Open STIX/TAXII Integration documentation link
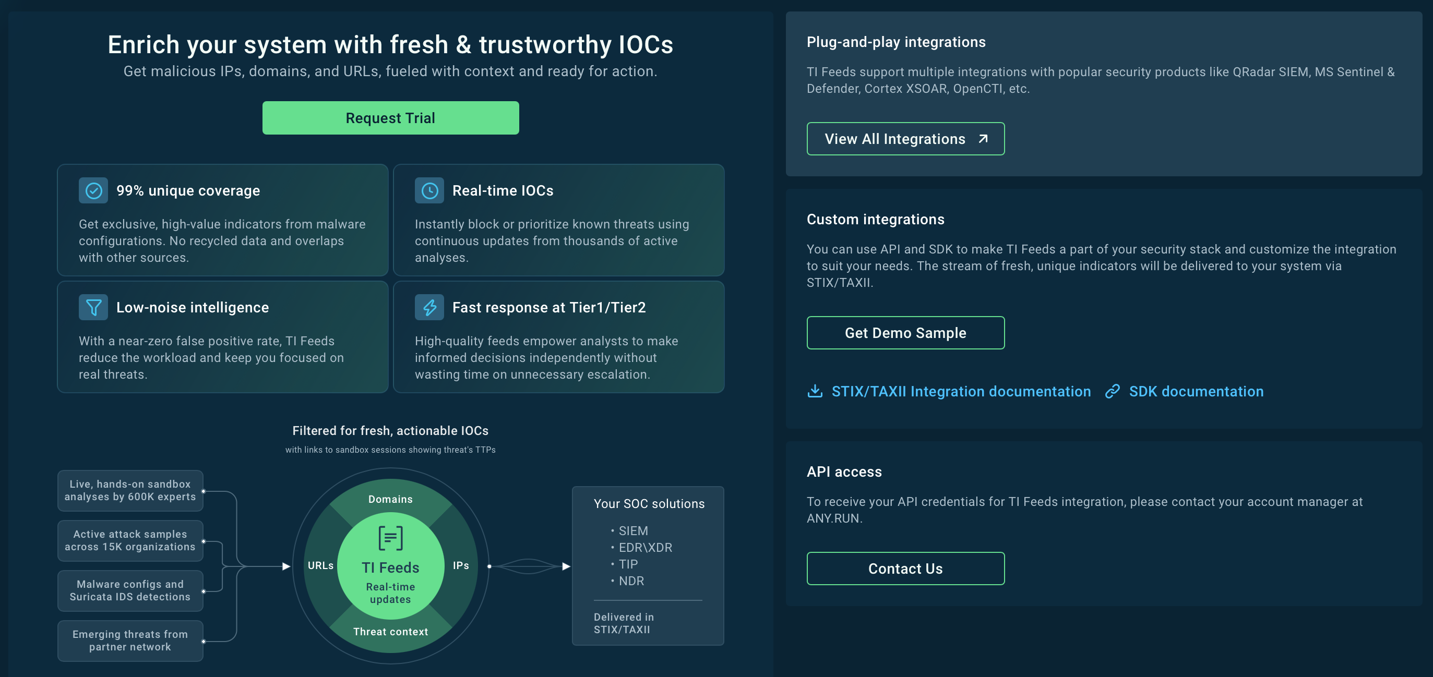 point(961,391)
